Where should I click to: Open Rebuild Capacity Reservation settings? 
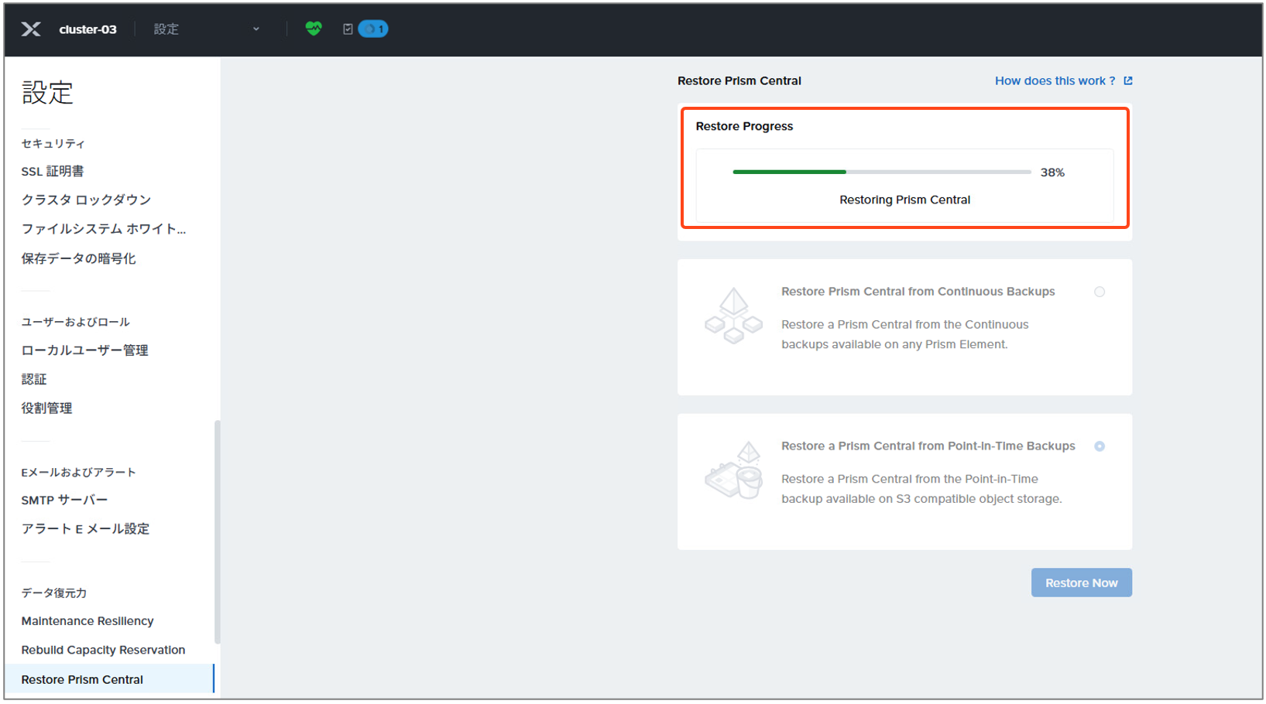pos(103,650)
